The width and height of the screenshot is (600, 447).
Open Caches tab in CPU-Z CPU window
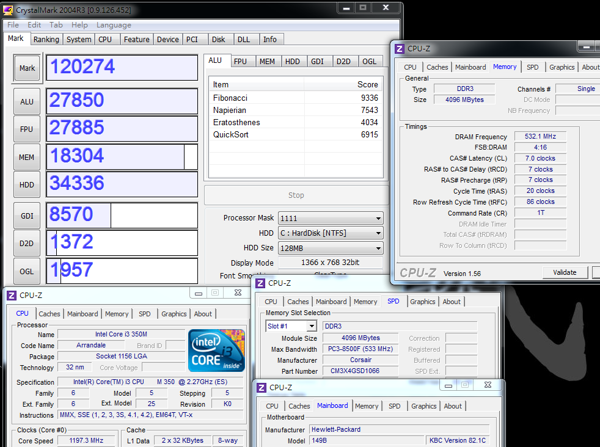[x=49, y=314]
